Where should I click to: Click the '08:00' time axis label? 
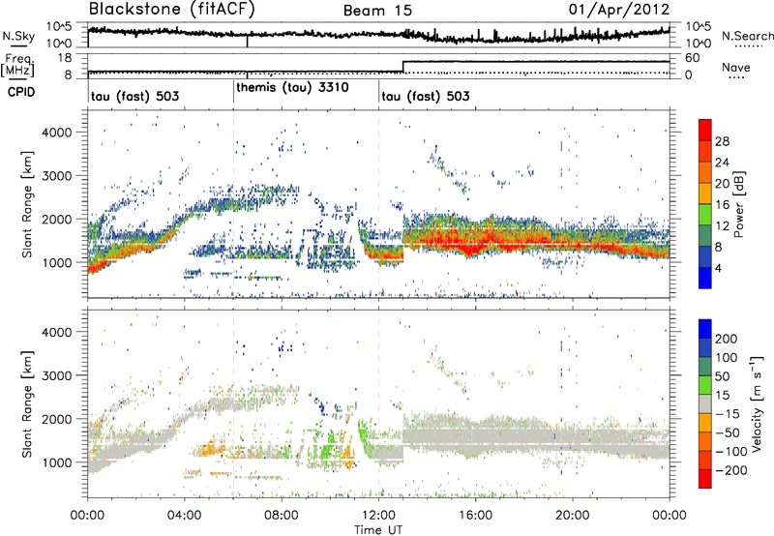point(282,516)
